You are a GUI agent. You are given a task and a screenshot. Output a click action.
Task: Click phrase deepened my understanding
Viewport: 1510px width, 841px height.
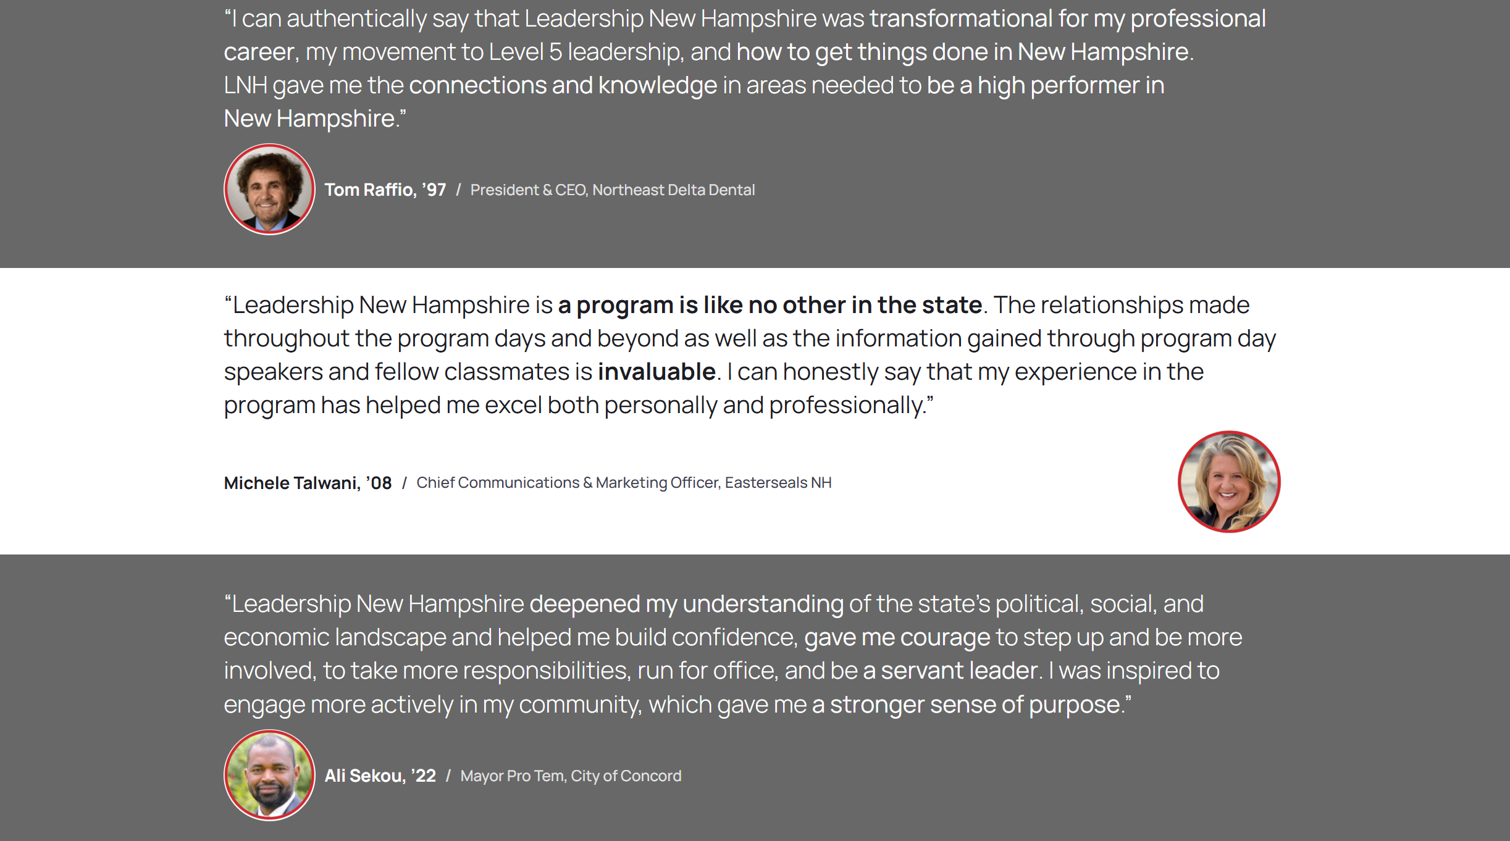(x=686, y=604)
